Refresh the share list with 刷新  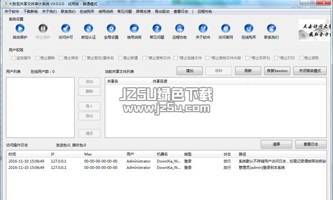click(x=248, y=71)
